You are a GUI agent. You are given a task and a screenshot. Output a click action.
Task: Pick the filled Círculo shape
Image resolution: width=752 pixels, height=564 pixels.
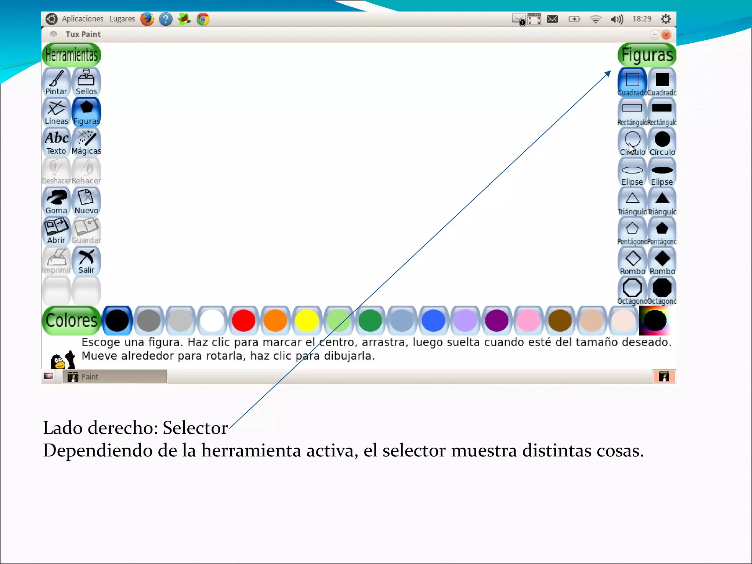[662, 142]
